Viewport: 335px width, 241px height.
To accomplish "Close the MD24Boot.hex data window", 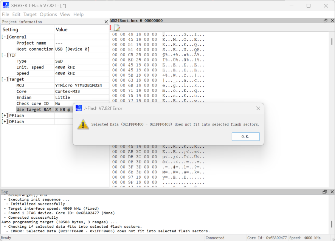I will click(332, 20).
